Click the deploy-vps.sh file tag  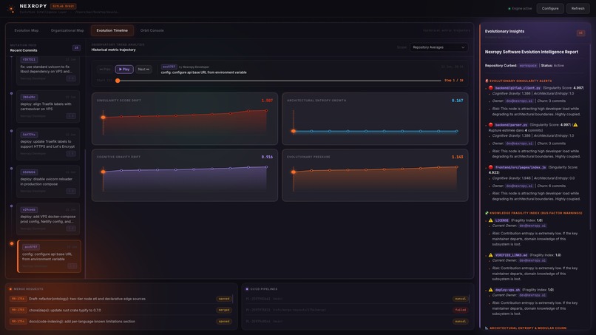click(507, 290)
